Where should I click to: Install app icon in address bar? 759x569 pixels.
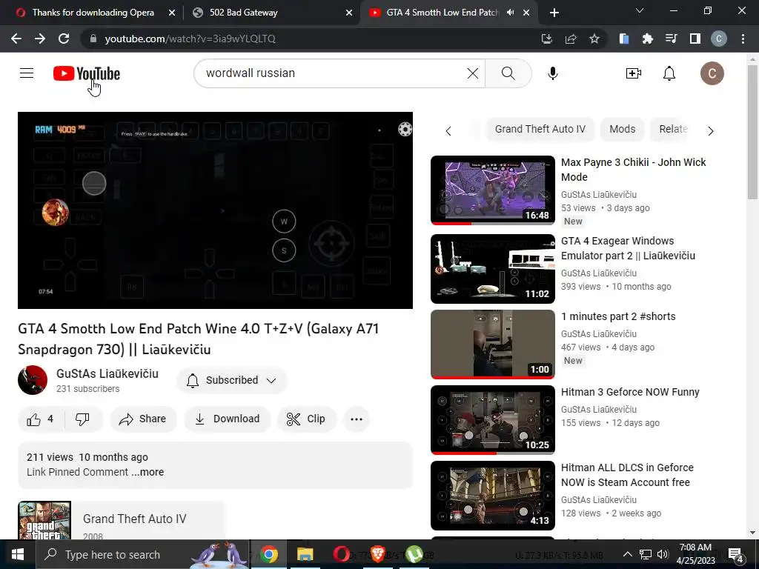(x=547, y=39)
